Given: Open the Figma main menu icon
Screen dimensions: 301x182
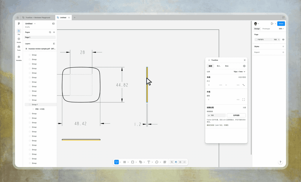Looking at the screenshot, I should tap(19, 24).
